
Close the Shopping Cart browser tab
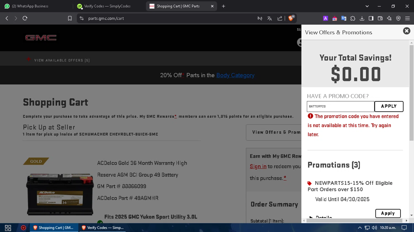212,6
